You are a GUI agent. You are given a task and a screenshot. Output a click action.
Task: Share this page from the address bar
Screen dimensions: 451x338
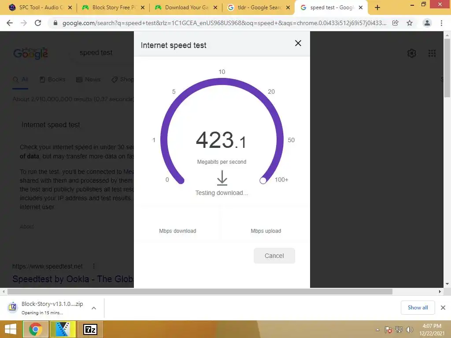396,23
